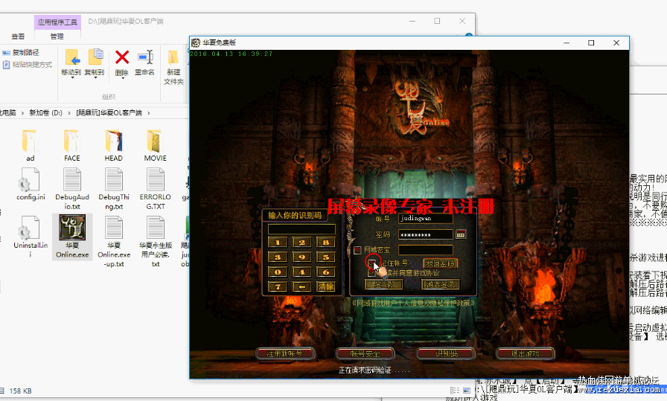Click 复制路径 copy path in Explorer ribbon
This screenshot has height=401, width=667.
[21, 52]
